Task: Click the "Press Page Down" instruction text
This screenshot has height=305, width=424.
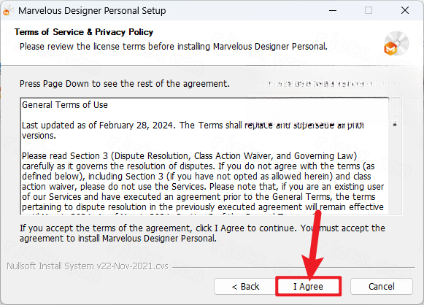Action: (x=124, y=84)
